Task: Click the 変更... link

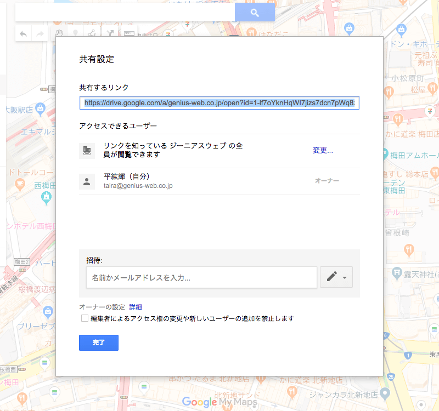Action: tap(323, 150)
